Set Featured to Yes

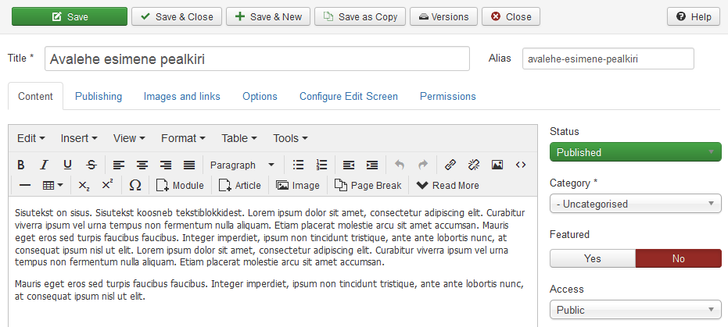pos(593,258)
